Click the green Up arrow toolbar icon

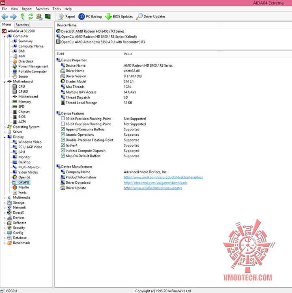(23, 16)
